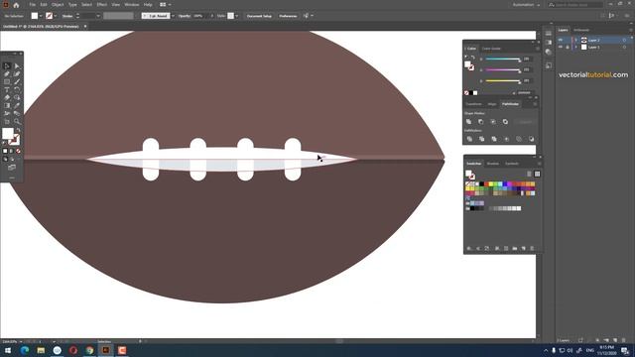Select the Direct Selection tool

coord(17,66)
